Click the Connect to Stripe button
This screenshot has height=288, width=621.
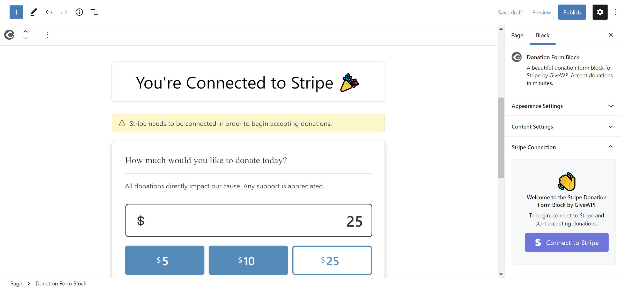pos(566,242)
